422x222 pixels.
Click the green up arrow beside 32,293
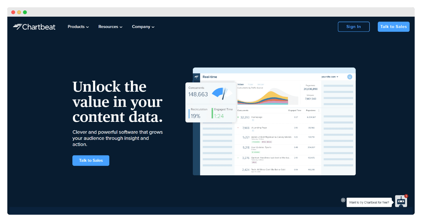tap(238, 117)
